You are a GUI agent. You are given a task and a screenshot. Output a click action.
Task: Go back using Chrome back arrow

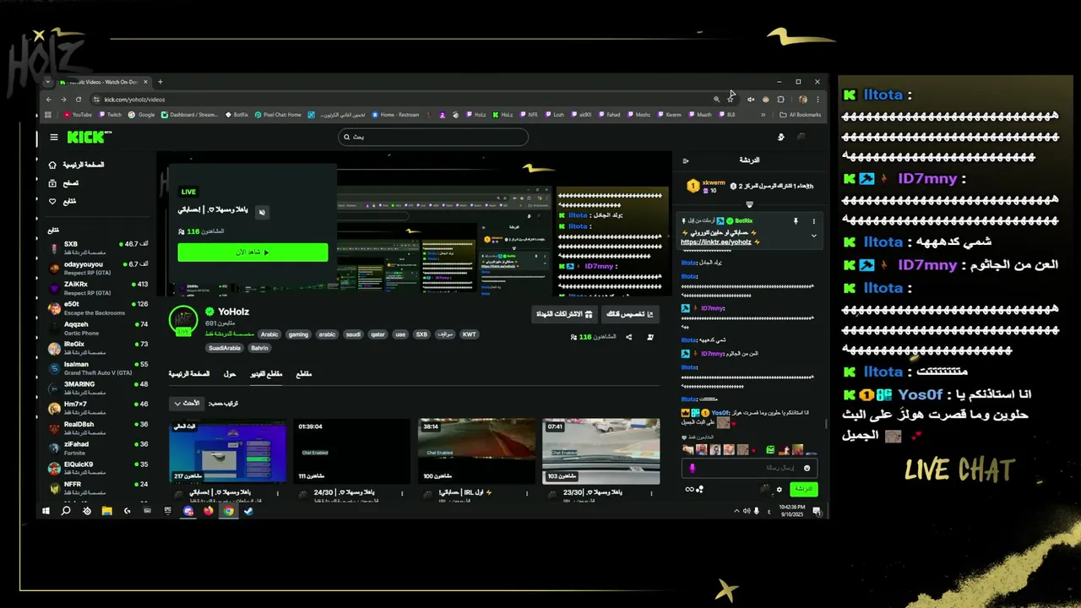pos(49,100)
